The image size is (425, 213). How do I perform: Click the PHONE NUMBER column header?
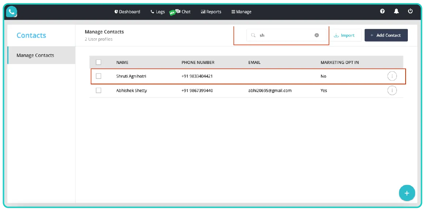pos(198,62)
